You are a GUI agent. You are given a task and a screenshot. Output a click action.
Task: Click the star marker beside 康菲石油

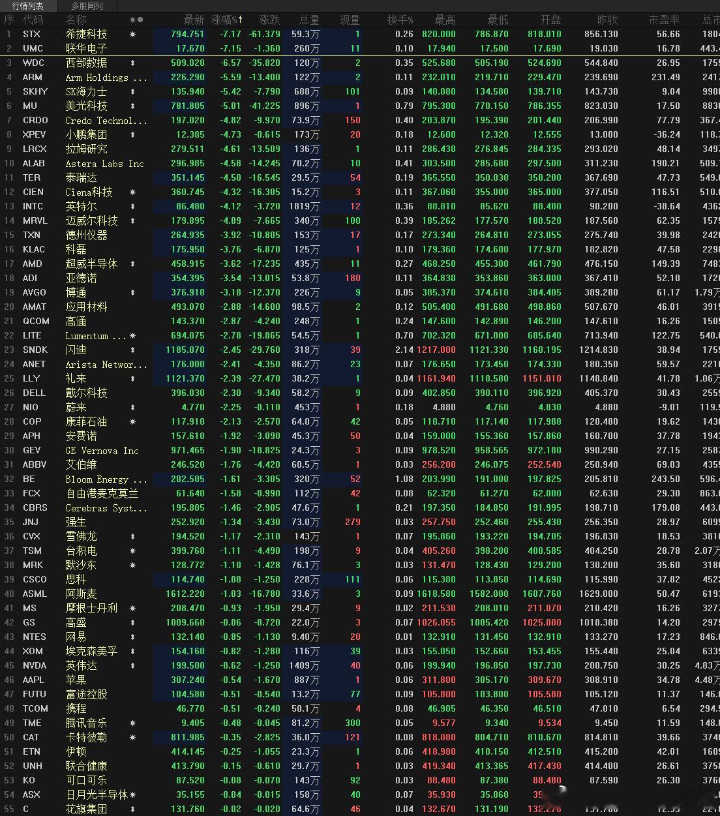point(133,421)
